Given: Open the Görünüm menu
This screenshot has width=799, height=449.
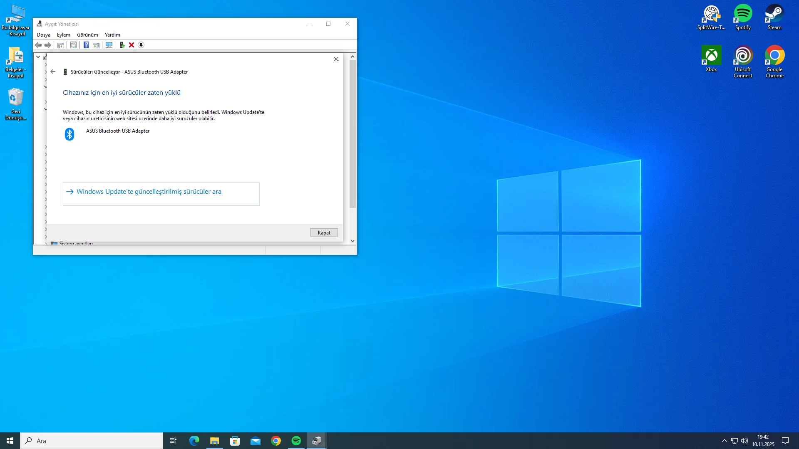Looking at the screenshot, I should 87,35.
